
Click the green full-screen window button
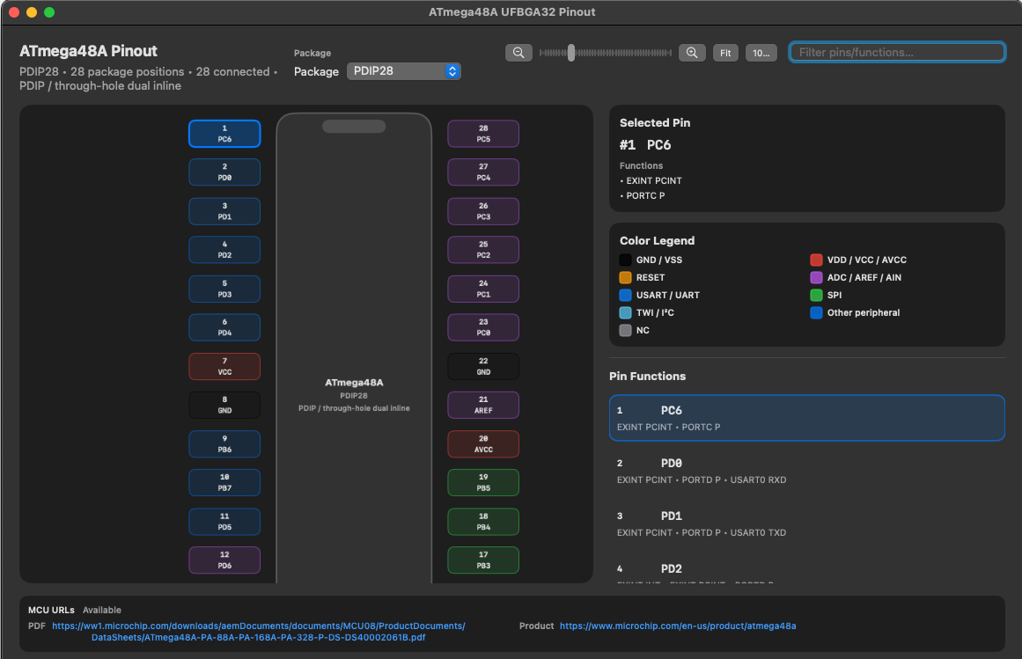pos(49,12)
